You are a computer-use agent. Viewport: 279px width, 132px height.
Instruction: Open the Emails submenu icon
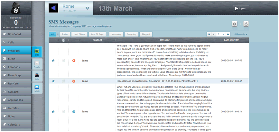pyautogui.click(x=37, y=64)
